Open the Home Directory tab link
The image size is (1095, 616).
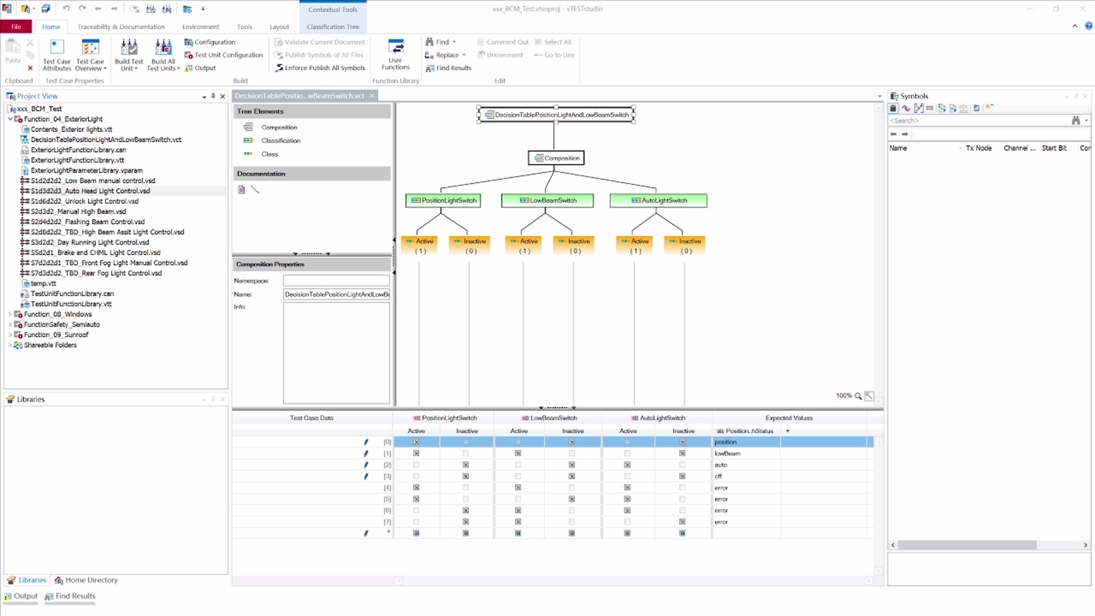[86, 580]
